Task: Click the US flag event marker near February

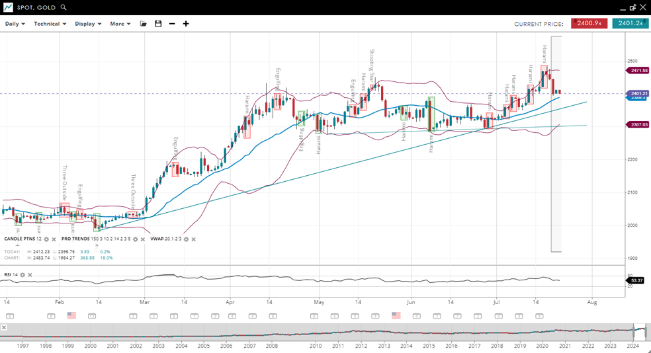Action: (x=71, y=316)
